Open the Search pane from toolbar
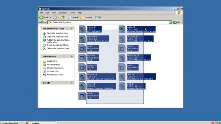Screen dimensions: 221x124 (73, 18)
